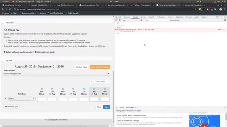Remove the WORK time type row with minus icon
Image resolution: width=227 pixels, height=127 pixels.
tap(6, 98)
